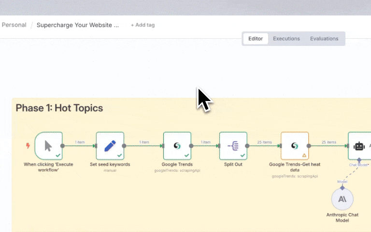Click the '1 item' label after Set seed keywords
The width and height of the screenshot is (371, 232).
(144, 142)
